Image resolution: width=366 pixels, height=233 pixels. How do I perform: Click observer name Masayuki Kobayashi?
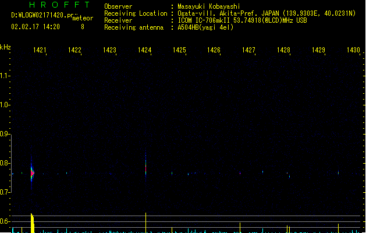pos(209,6)
